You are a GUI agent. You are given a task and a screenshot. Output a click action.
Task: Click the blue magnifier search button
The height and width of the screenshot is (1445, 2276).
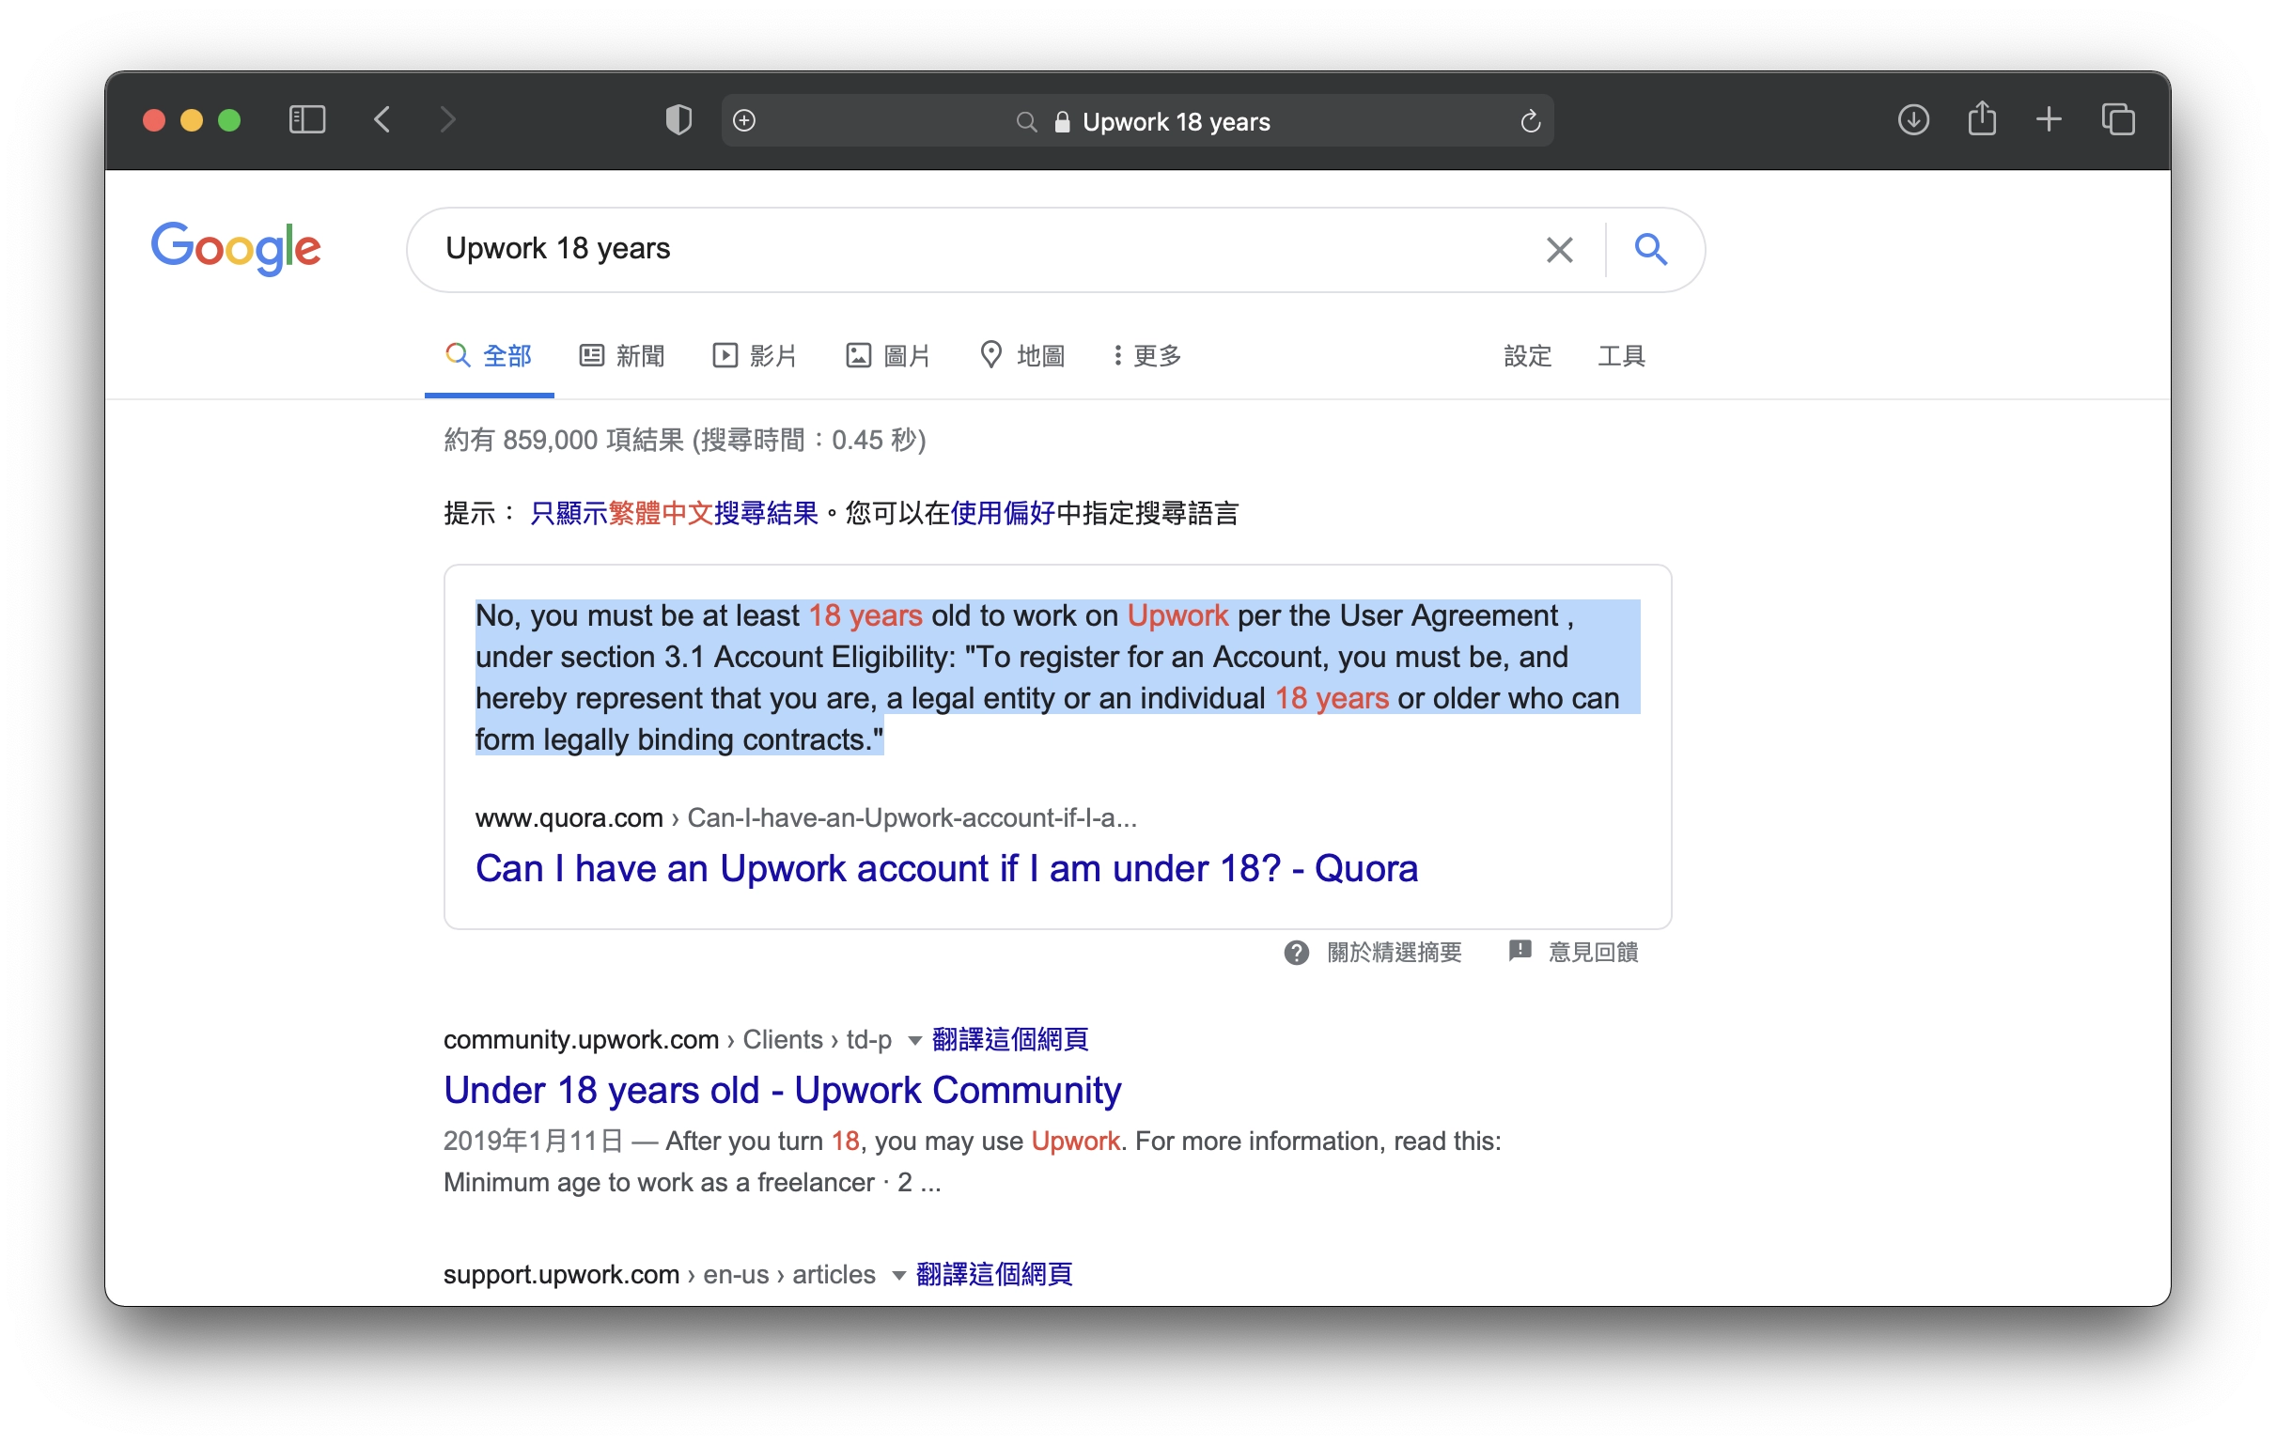pyautogui.click(x=1650, y=250)
